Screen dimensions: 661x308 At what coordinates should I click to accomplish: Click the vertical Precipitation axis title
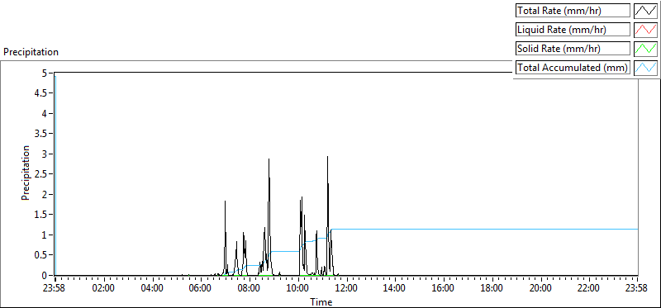[26, 173]
